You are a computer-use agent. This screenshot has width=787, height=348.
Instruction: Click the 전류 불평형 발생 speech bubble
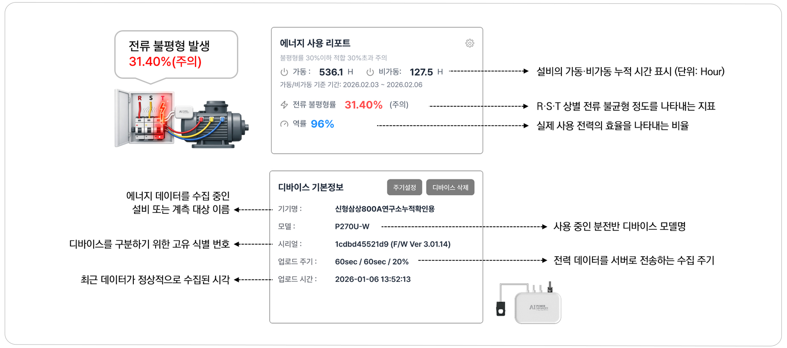click(x=176, y=54)
